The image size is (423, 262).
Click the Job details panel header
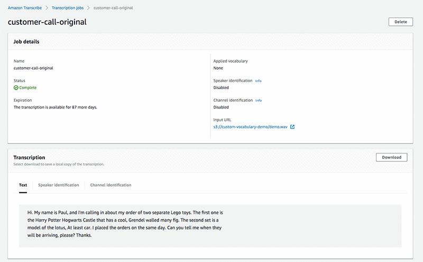(x=210, y=42)
